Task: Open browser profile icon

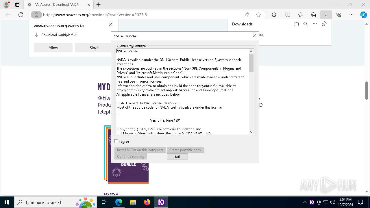Action: pyautogui.click(x=6, y=5)
